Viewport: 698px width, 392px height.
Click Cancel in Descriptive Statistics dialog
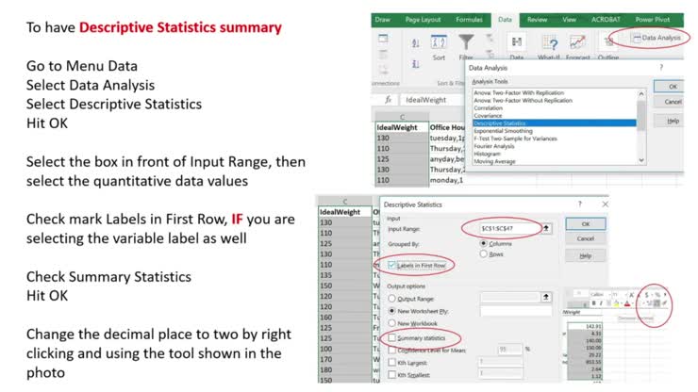pos(586,238)
